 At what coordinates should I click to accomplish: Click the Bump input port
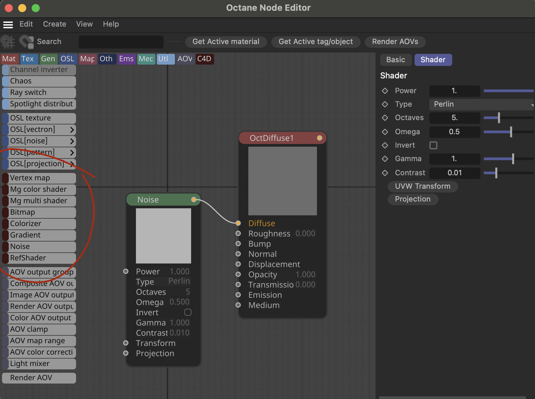(238, 244)
